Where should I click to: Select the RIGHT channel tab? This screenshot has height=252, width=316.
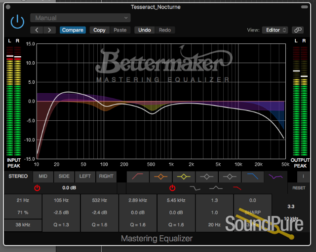(x=106, y=177)
